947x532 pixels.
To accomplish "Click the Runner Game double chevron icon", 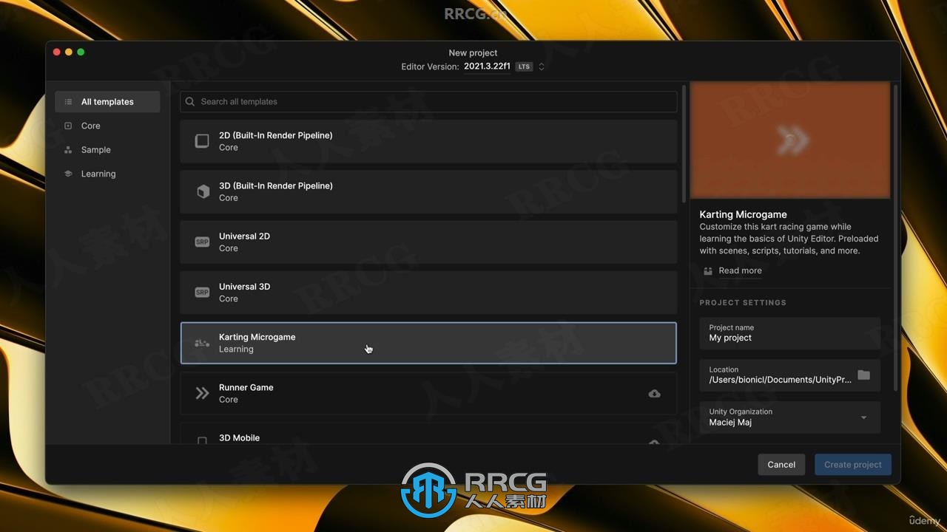I will pyautogui.click(x=202, y=393).
